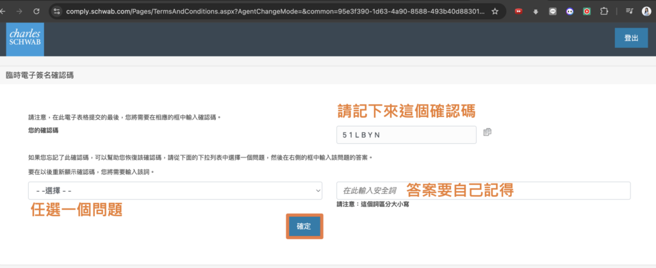This screenshot has width=656, height=268.
Task: Click the 在此輸入安全詞 security word field
Action: pyautogui.click(x=483, y=191)
